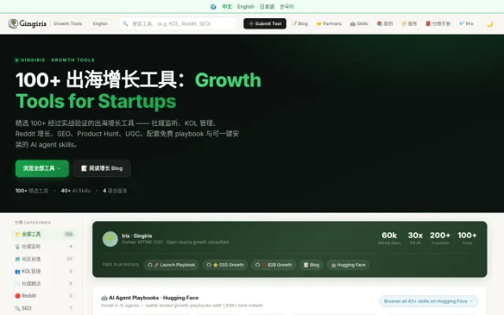
Task: Click the '40+ AI Skills' stat text
Action: click(x=76, y=191)
